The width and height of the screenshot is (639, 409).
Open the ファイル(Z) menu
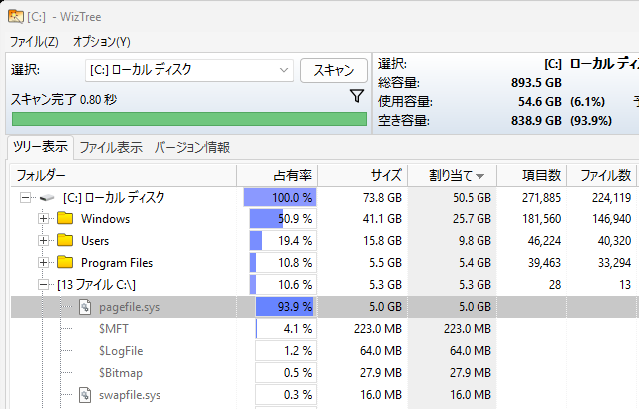pyautogui.click(x=34, y=41)
